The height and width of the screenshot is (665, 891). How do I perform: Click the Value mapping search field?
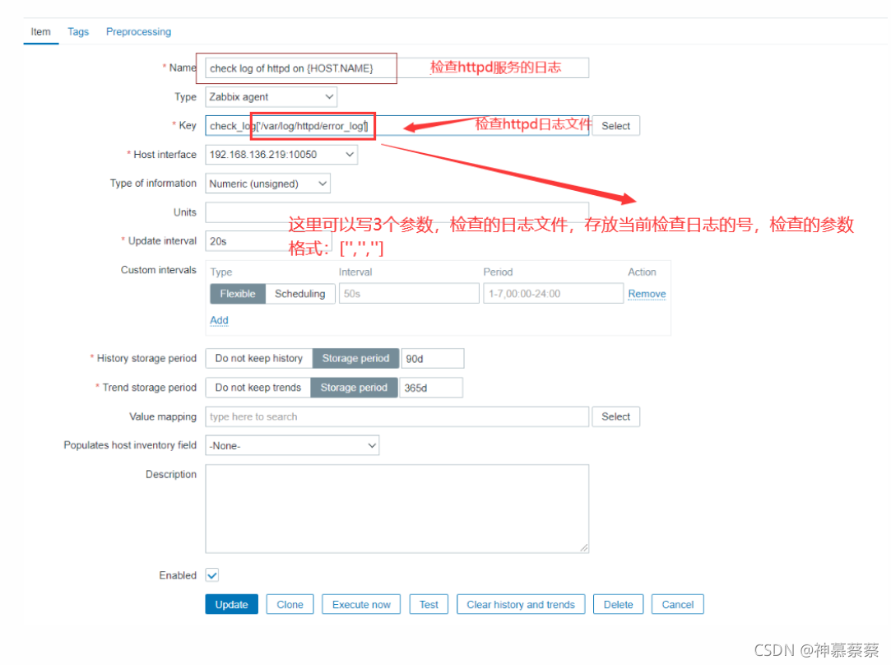397,416
